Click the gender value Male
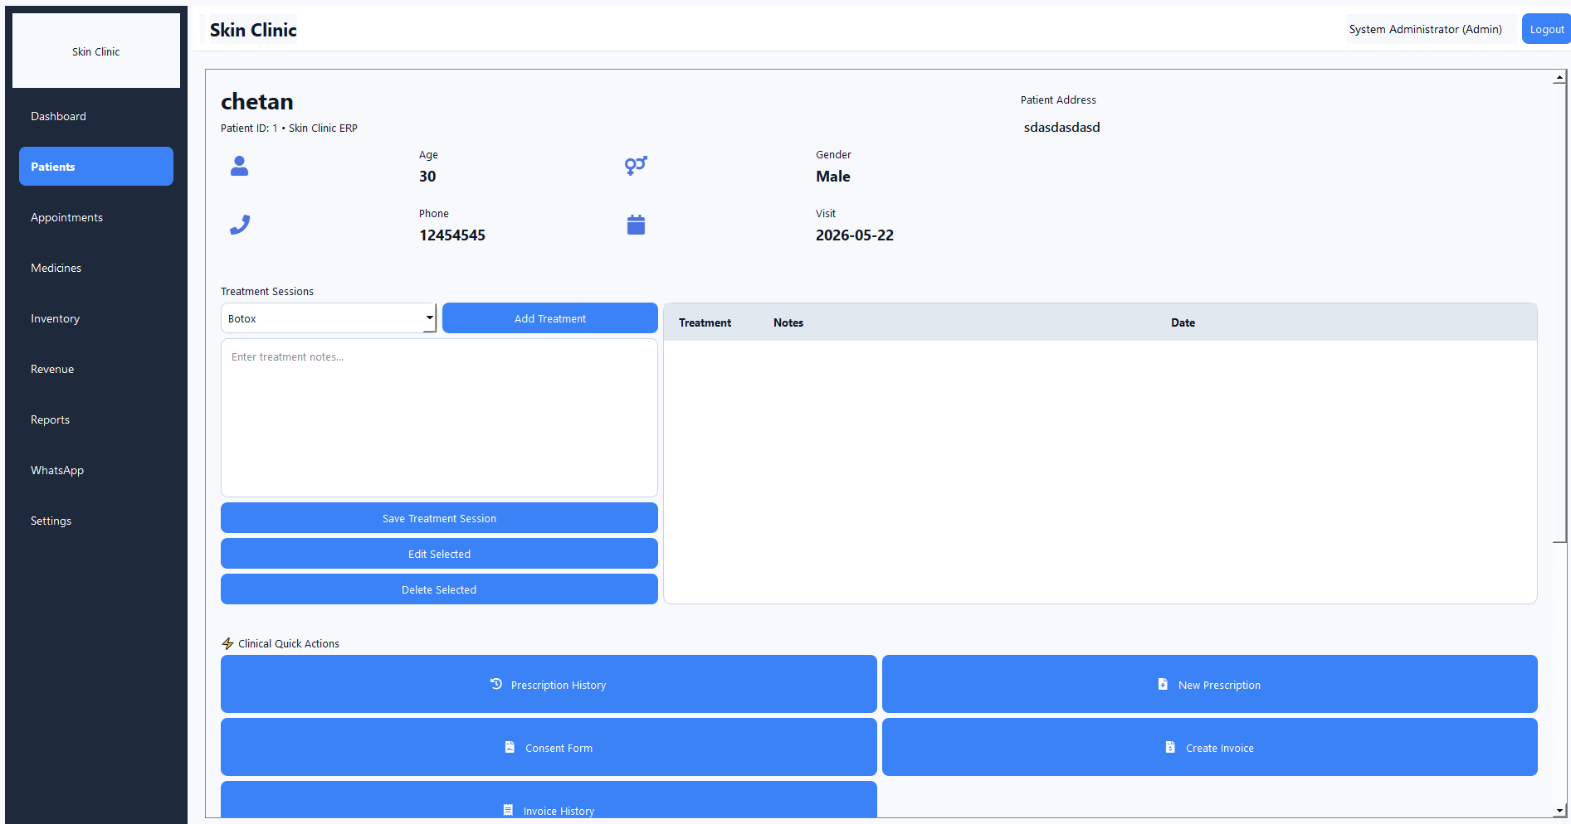 coord(833,177)
